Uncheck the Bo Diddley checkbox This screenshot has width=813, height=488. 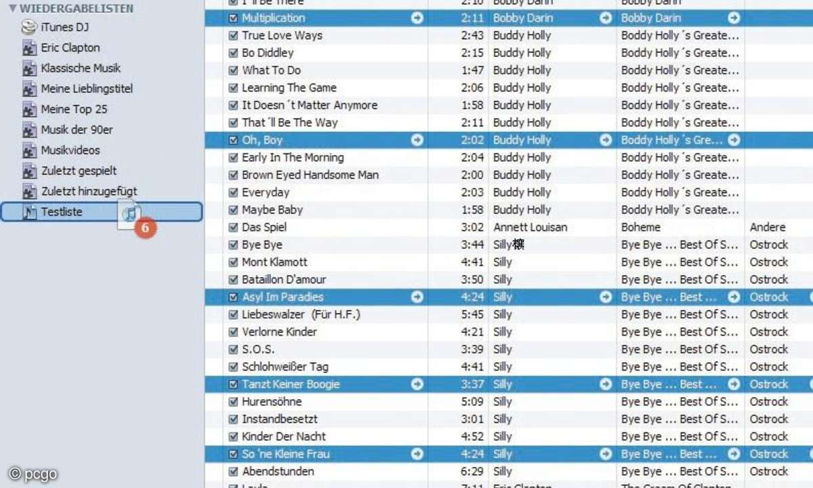tap(233, 53)
